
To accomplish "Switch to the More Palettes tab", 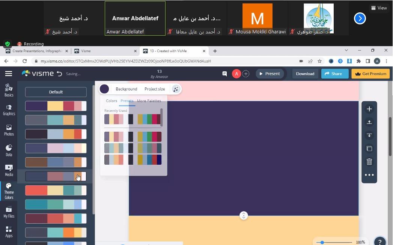I will click(149, 101).
